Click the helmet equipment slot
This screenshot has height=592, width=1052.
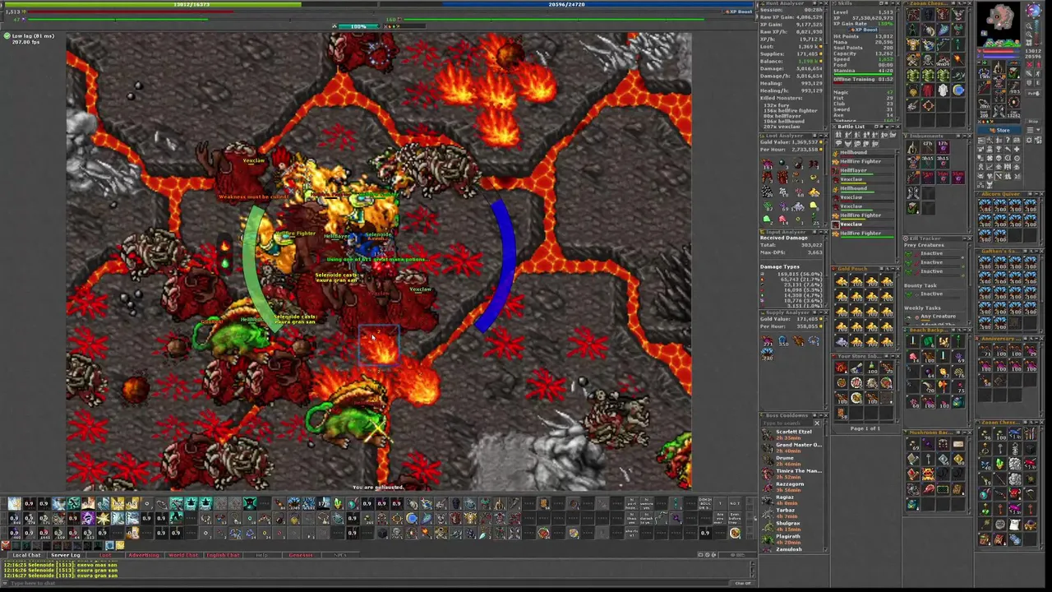tap(999, 67)
